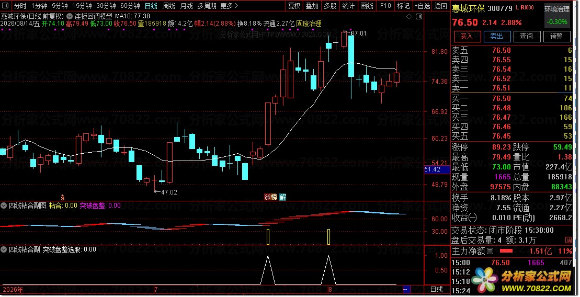
Task: Click the R marker beside the stock code
Action: pyautogui.click(x=522, y=7)
